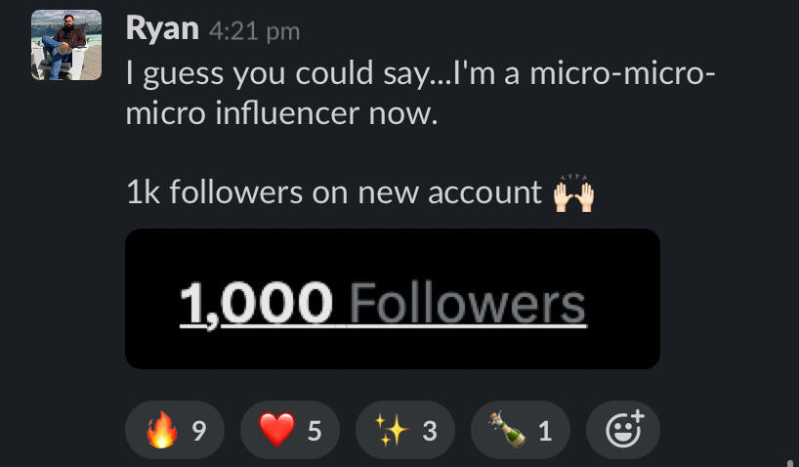Click the underlined 1,000 number in image

[x=256, y=305]
